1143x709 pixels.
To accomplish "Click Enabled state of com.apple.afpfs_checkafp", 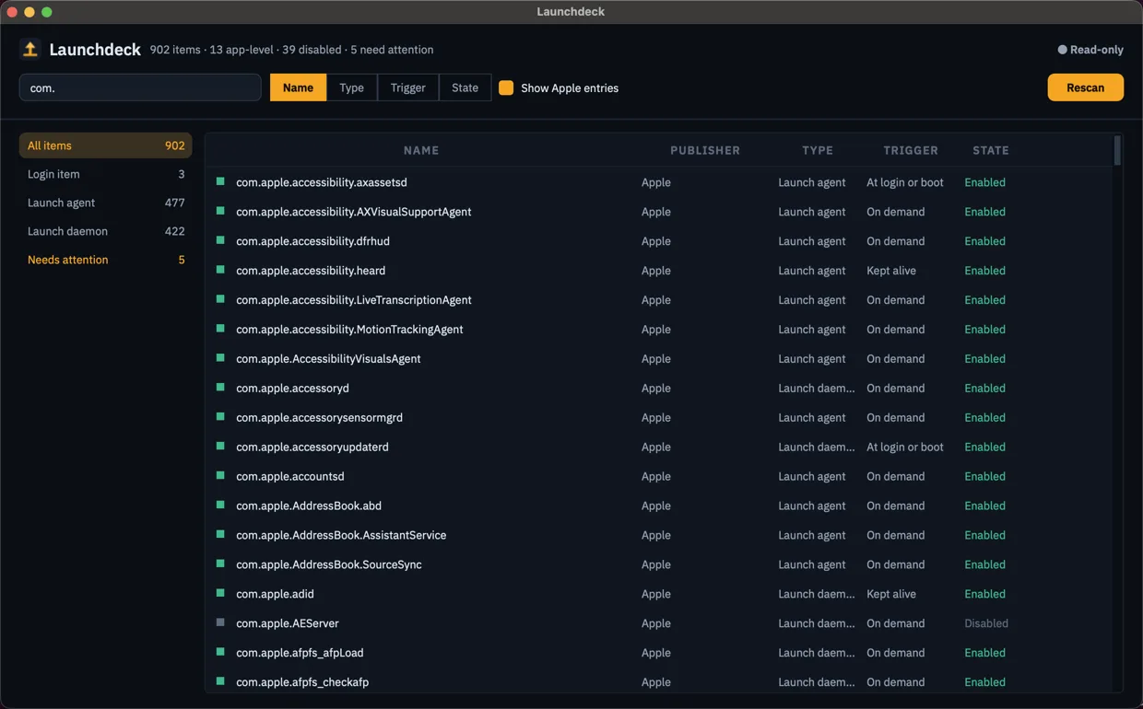I will [x=984, y=682].
